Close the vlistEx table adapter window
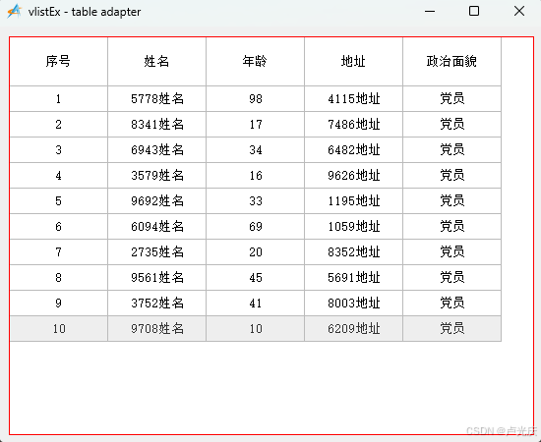541x442 pixels. tap(519, 12)
